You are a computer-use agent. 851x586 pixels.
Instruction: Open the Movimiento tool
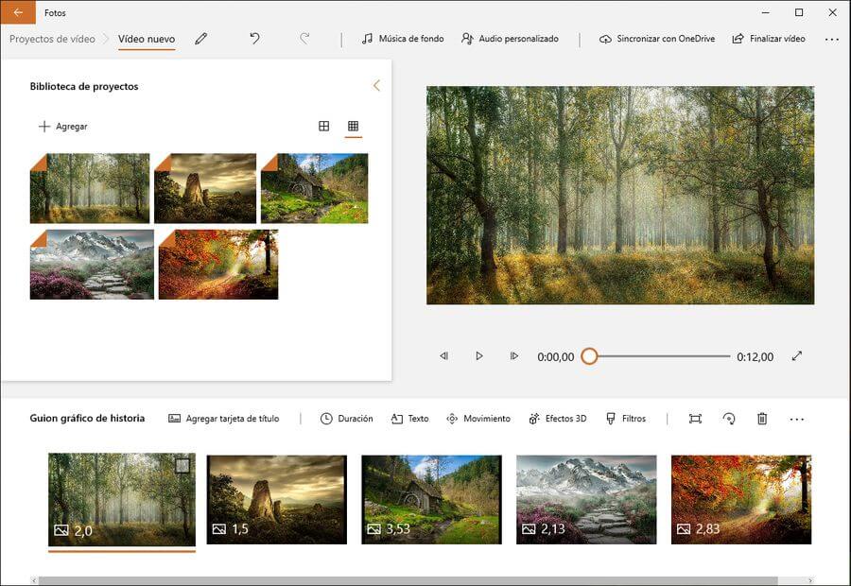478,419
